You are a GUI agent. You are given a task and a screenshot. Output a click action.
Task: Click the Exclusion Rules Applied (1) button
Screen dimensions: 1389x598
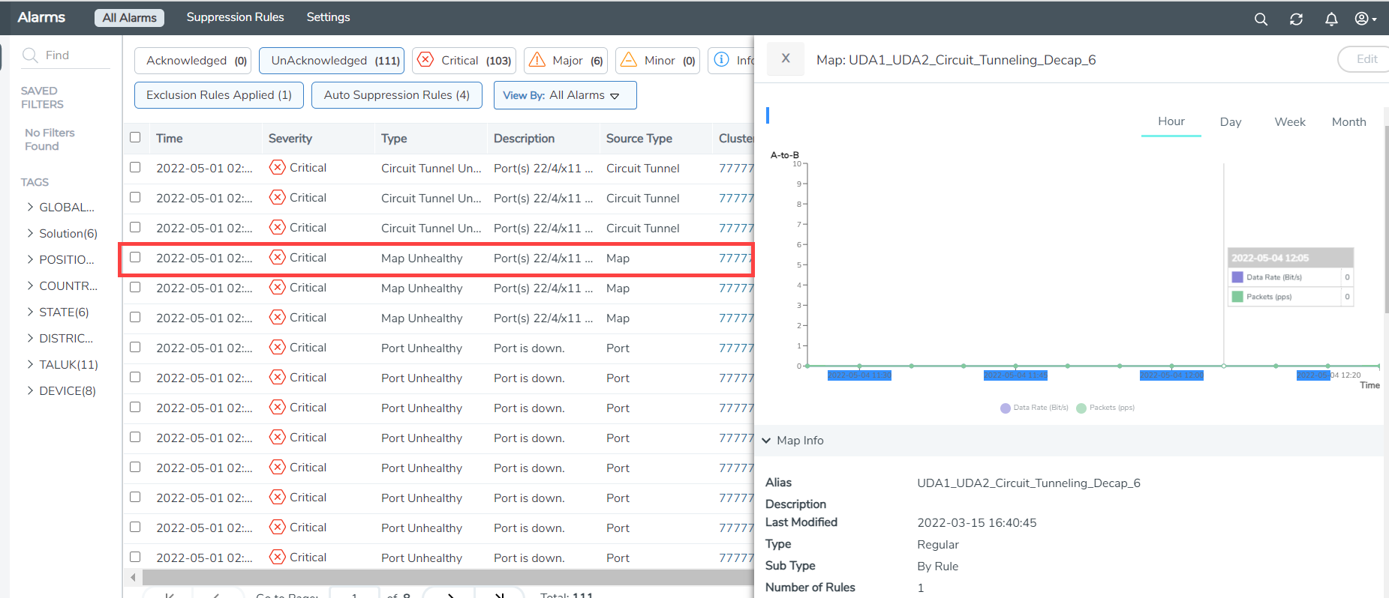[218, 95]
